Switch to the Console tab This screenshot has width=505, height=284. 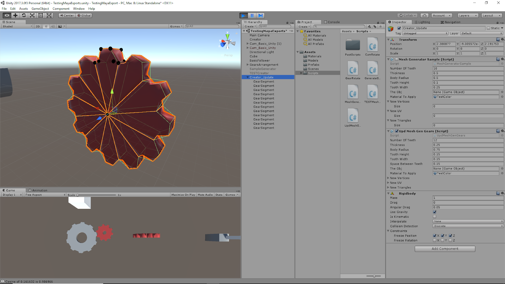[x=332, y=22]
